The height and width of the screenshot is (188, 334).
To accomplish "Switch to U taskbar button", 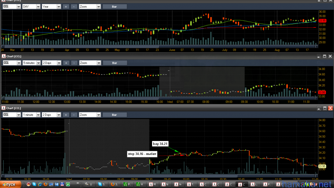I will click(x=89, y=185).
